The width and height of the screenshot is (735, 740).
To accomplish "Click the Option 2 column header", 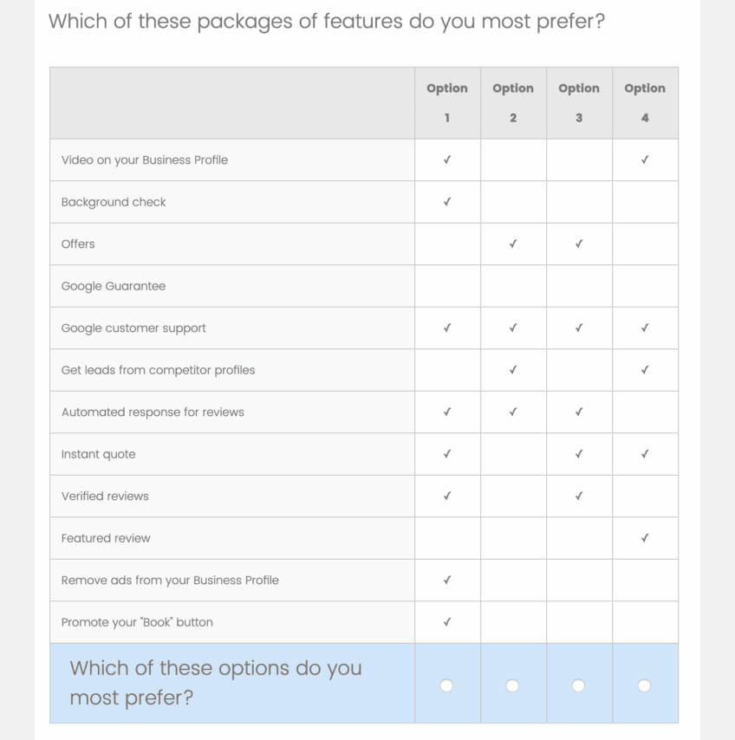I will (x=513, y=102).
